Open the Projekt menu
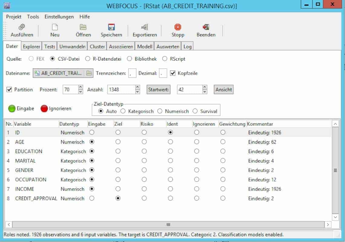 click(x=14, y=17)
